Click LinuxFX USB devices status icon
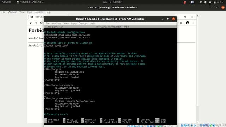Image resolution: width=226 pixels, height=127 pixels. point(195,125)
